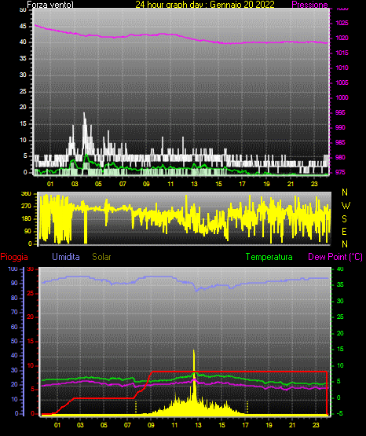Image resolution: width=366 pixels, height=436 pixels.
Task: Click the 'S' compass direction letter
Action: (x=344, y=219)
